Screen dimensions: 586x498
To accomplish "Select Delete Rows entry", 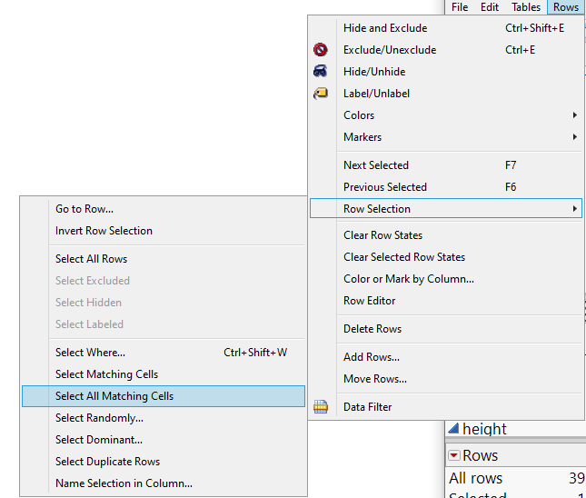I will coord(372,329).
